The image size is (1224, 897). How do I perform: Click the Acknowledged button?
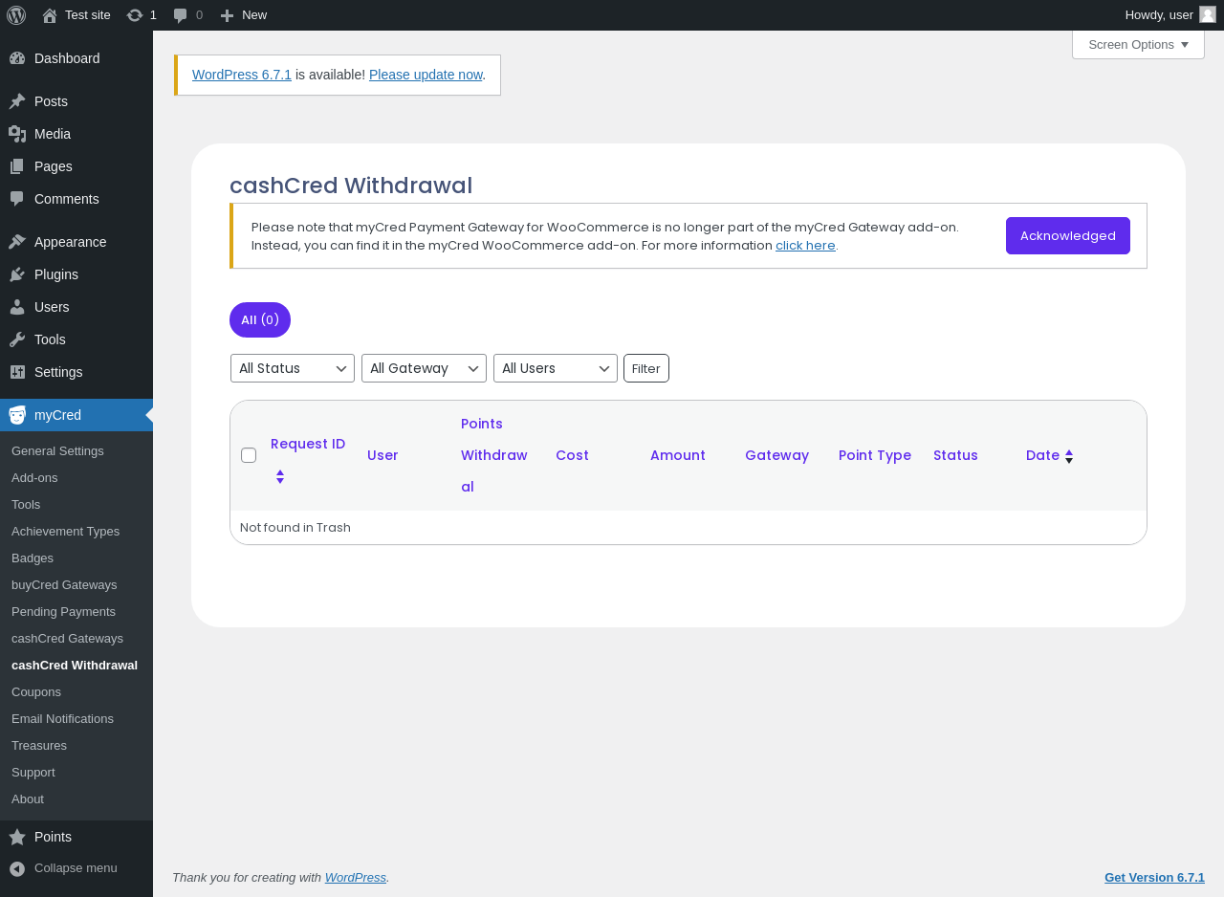click(x=1068, y=236)
